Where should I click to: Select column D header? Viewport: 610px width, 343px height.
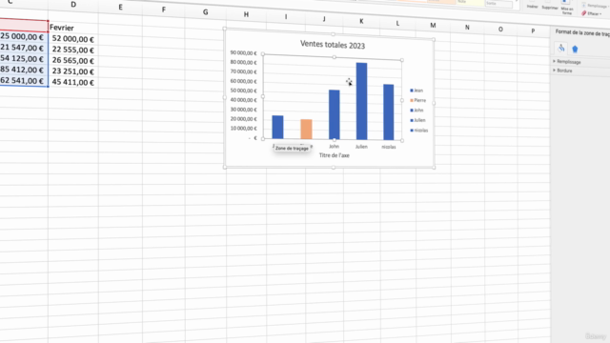click(73, 5)
